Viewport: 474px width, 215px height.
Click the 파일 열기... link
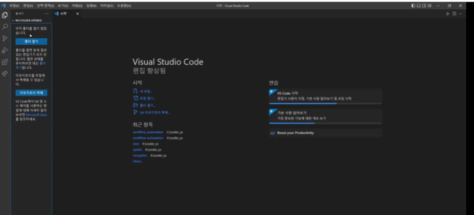pos(148,98)
